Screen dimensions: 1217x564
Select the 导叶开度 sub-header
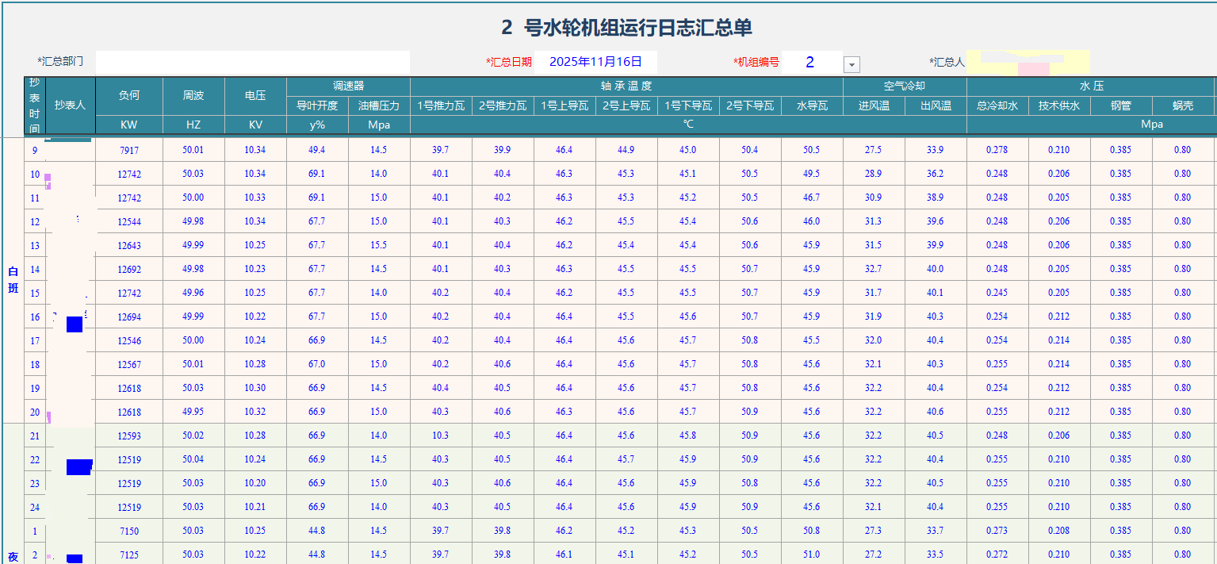coord(317,106)
